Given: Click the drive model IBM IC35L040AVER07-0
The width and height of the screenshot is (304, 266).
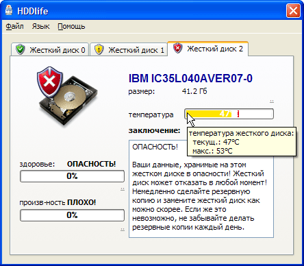Looking at the screenshot, I should 190,78.
